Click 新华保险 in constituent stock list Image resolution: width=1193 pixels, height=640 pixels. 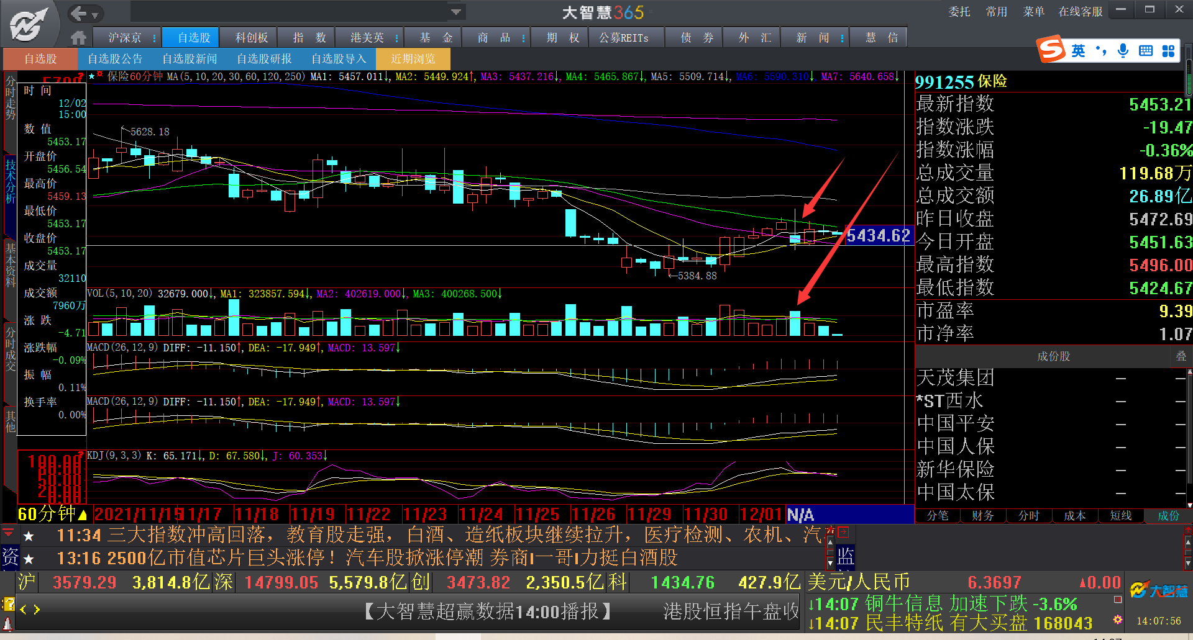click(x=956, y=469)
